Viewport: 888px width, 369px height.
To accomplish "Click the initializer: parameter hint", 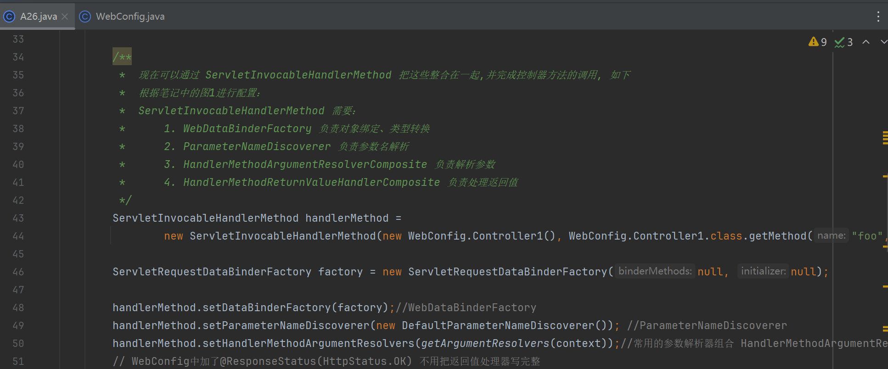I will pyautogui.click(x=763, y=271).
